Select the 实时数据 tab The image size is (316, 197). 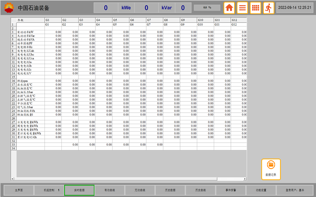click(79, 190)
